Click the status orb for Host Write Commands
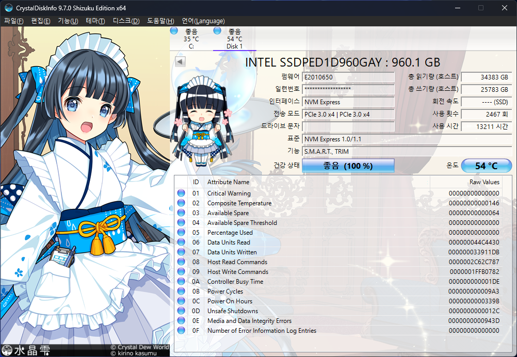 (x=181, y=271)
